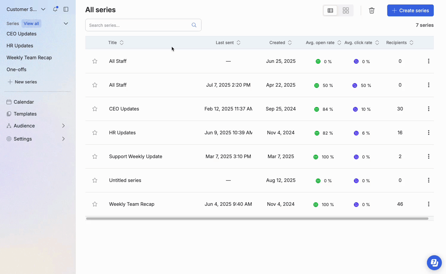Open Calendar from the sidebar

point(24,102)
